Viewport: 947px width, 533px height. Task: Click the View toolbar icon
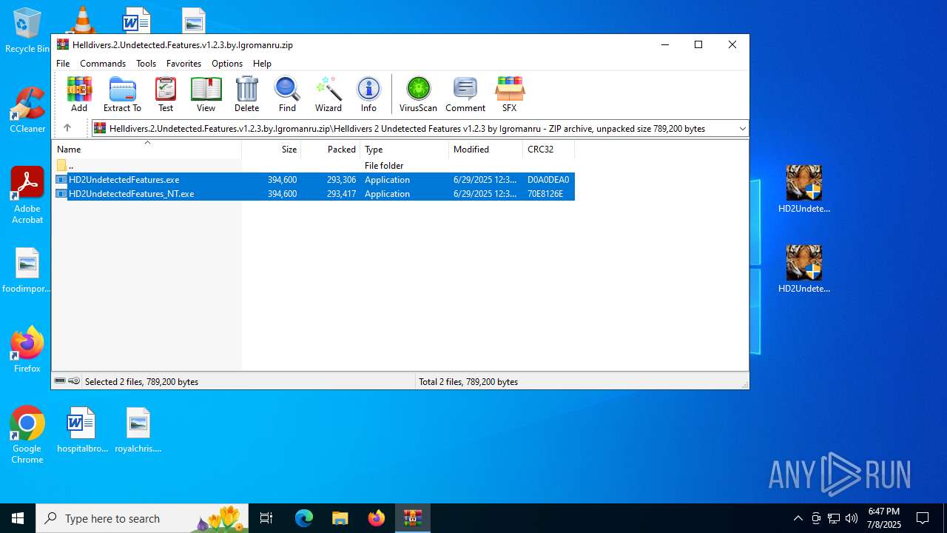[206, 94]
